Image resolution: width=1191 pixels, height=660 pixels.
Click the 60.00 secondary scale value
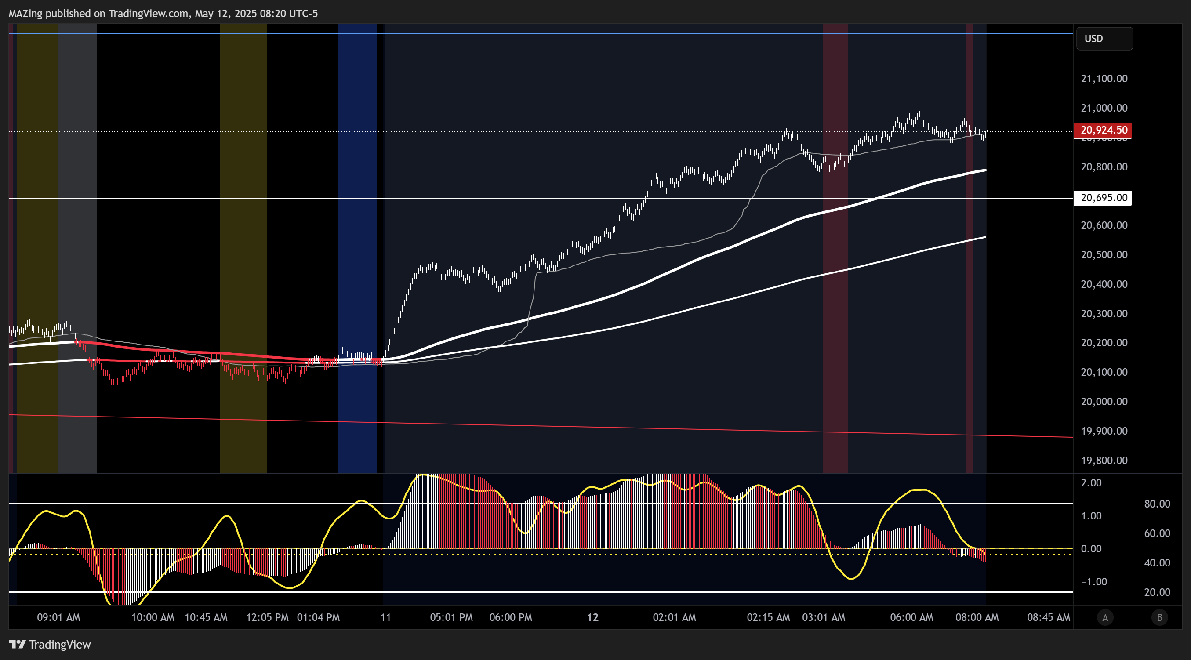click(1157, 534)
